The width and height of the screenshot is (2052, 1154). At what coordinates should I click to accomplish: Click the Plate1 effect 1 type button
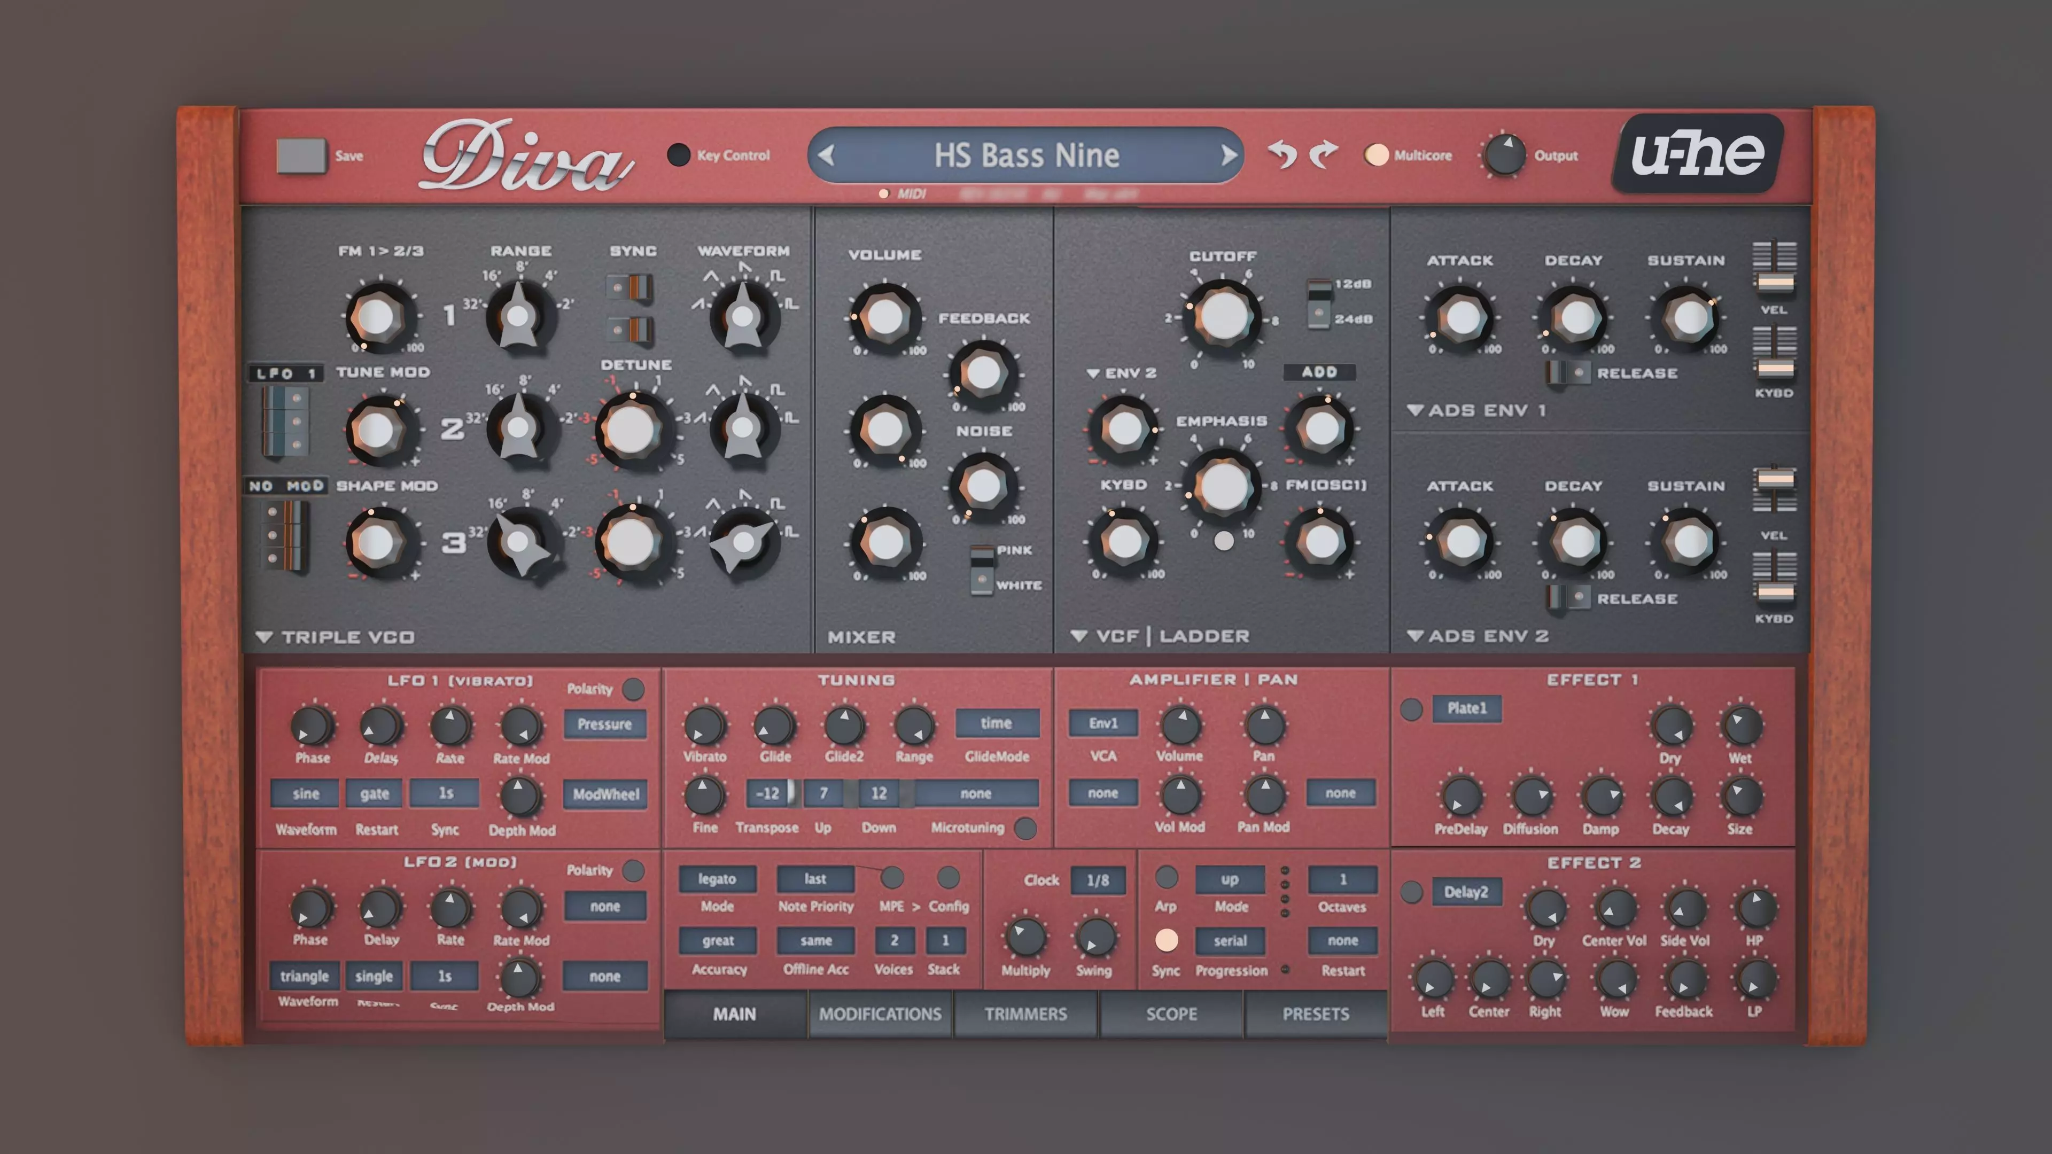tap(1466, 708)
